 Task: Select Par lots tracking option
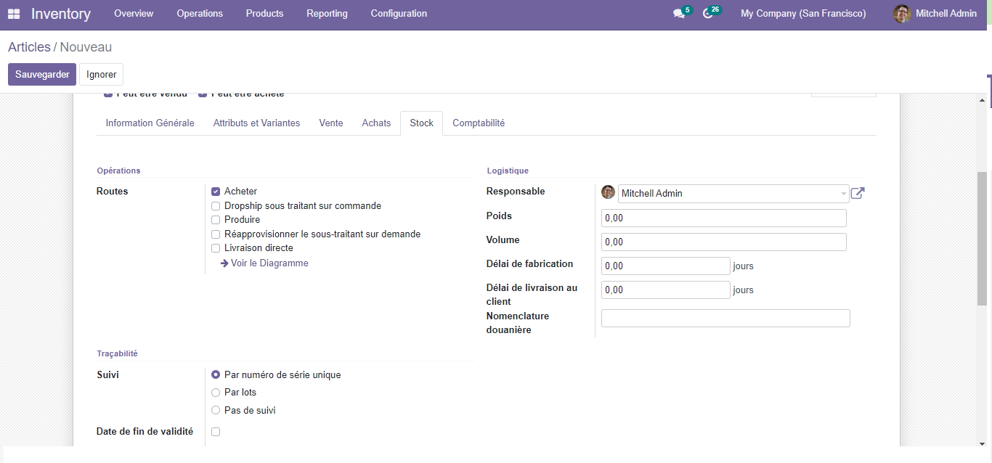216,393
